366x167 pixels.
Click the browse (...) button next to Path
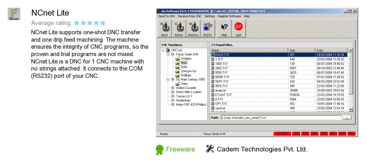(x=347, y=118)
